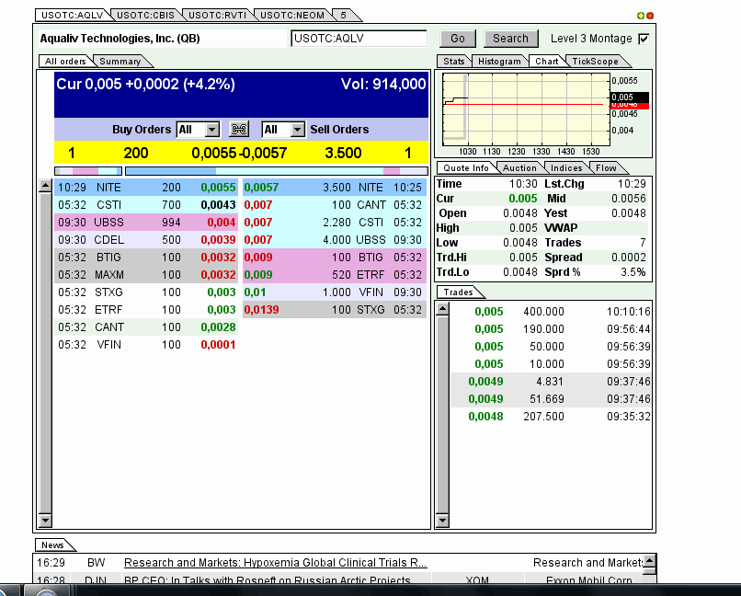Select the Quote Info tab
The image size is (741, 596).
point(466,167)
